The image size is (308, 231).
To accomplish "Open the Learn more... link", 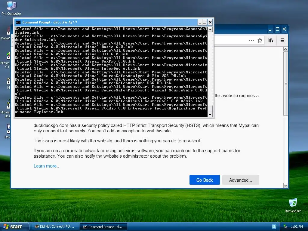I will click(46, 166).
